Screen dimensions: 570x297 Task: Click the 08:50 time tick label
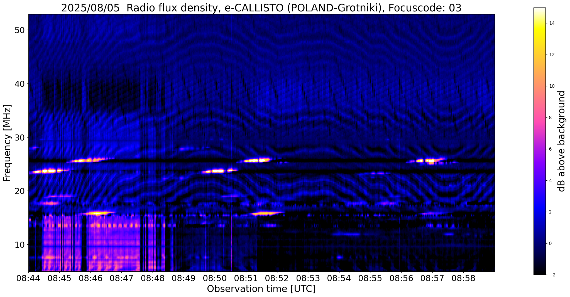[x=215, y=278]
